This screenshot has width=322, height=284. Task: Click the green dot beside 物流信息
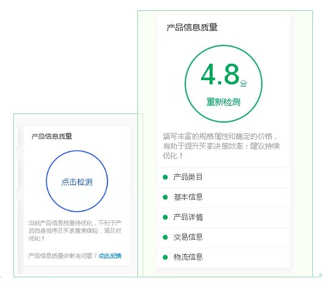click(165, 257)
